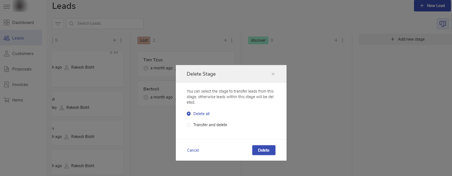Close the Delete Stage dialog
This screenshot has height=176, width=452.
(273, 74)
